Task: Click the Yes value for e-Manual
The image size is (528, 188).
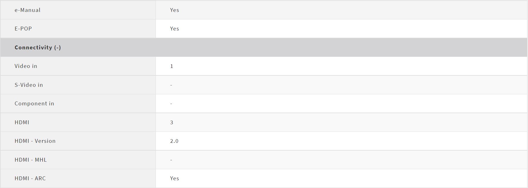Action: (175, 10)
